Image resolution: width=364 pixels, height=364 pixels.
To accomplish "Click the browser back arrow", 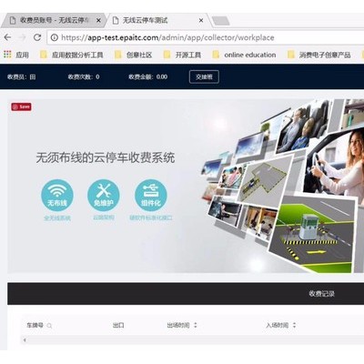I will [x=8, y=37].
